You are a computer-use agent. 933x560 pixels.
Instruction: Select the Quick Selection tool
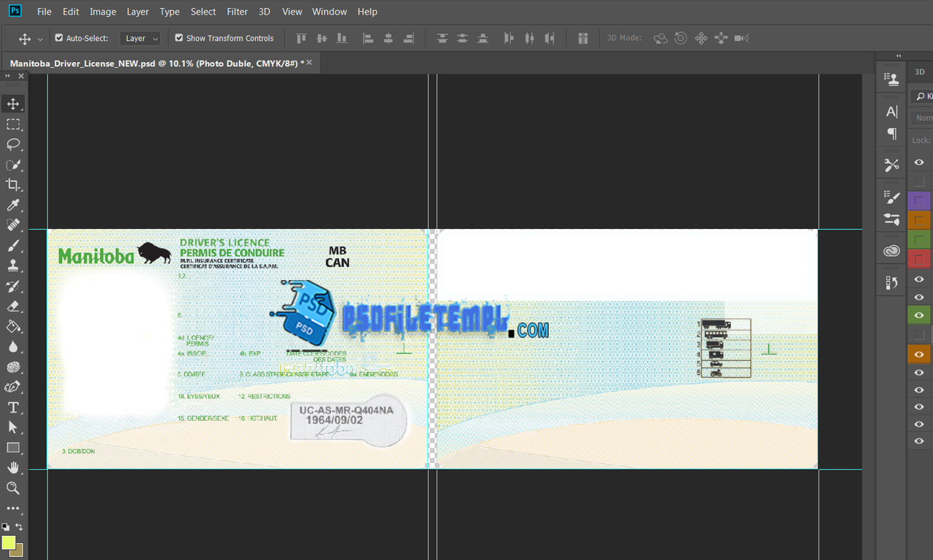point(13,165)
